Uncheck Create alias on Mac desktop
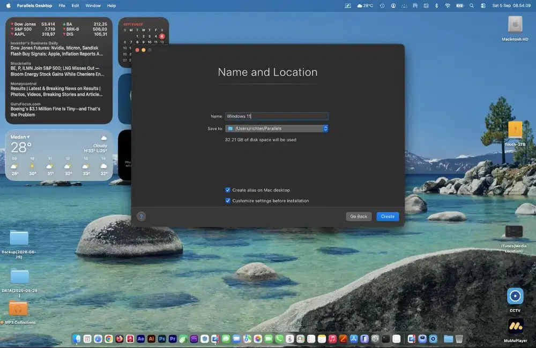This screenshot has height=348, width=536. [228, 190]
